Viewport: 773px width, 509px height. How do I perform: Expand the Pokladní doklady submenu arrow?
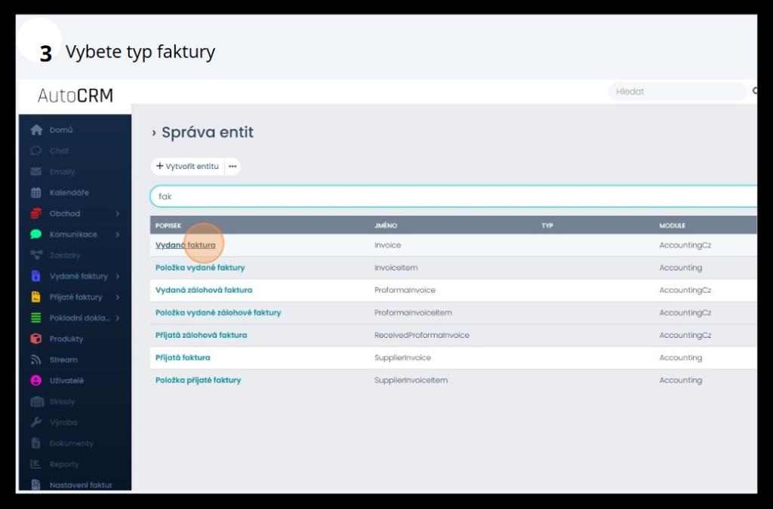coord(118,318)
